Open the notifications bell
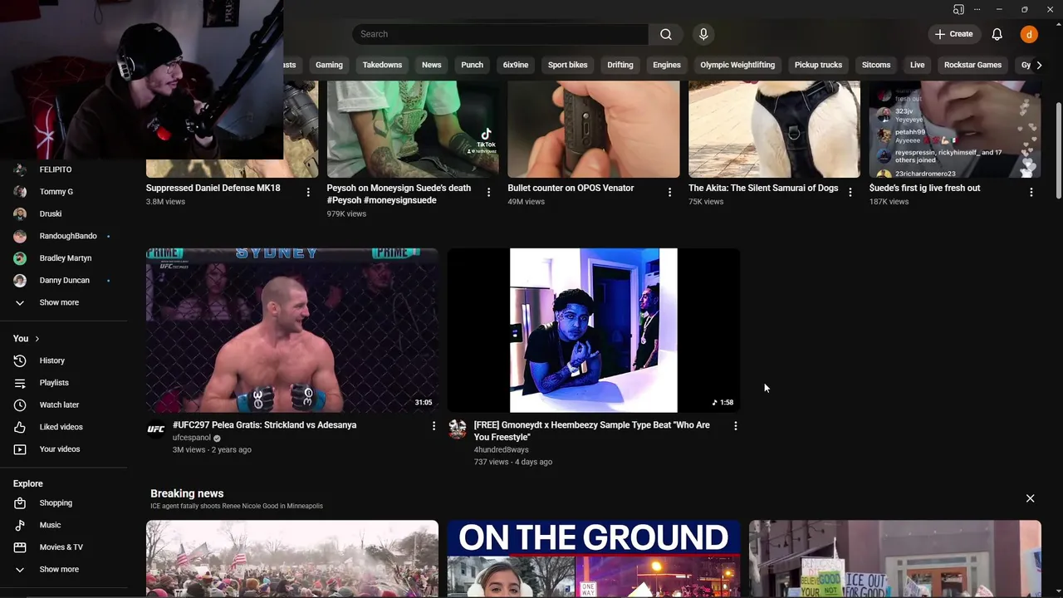This screenshot has height=598, width=1063. 997,34
